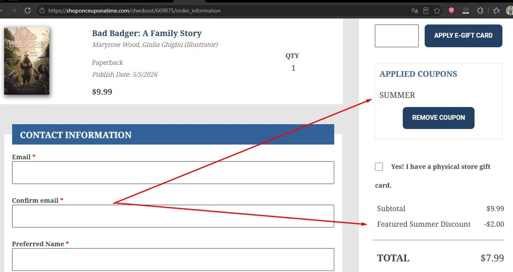Click the $9.99 book price under the book details
513x272 pixels.
(102, 92)
